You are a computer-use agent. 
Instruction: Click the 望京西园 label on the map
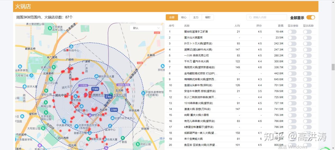point(75,100)
